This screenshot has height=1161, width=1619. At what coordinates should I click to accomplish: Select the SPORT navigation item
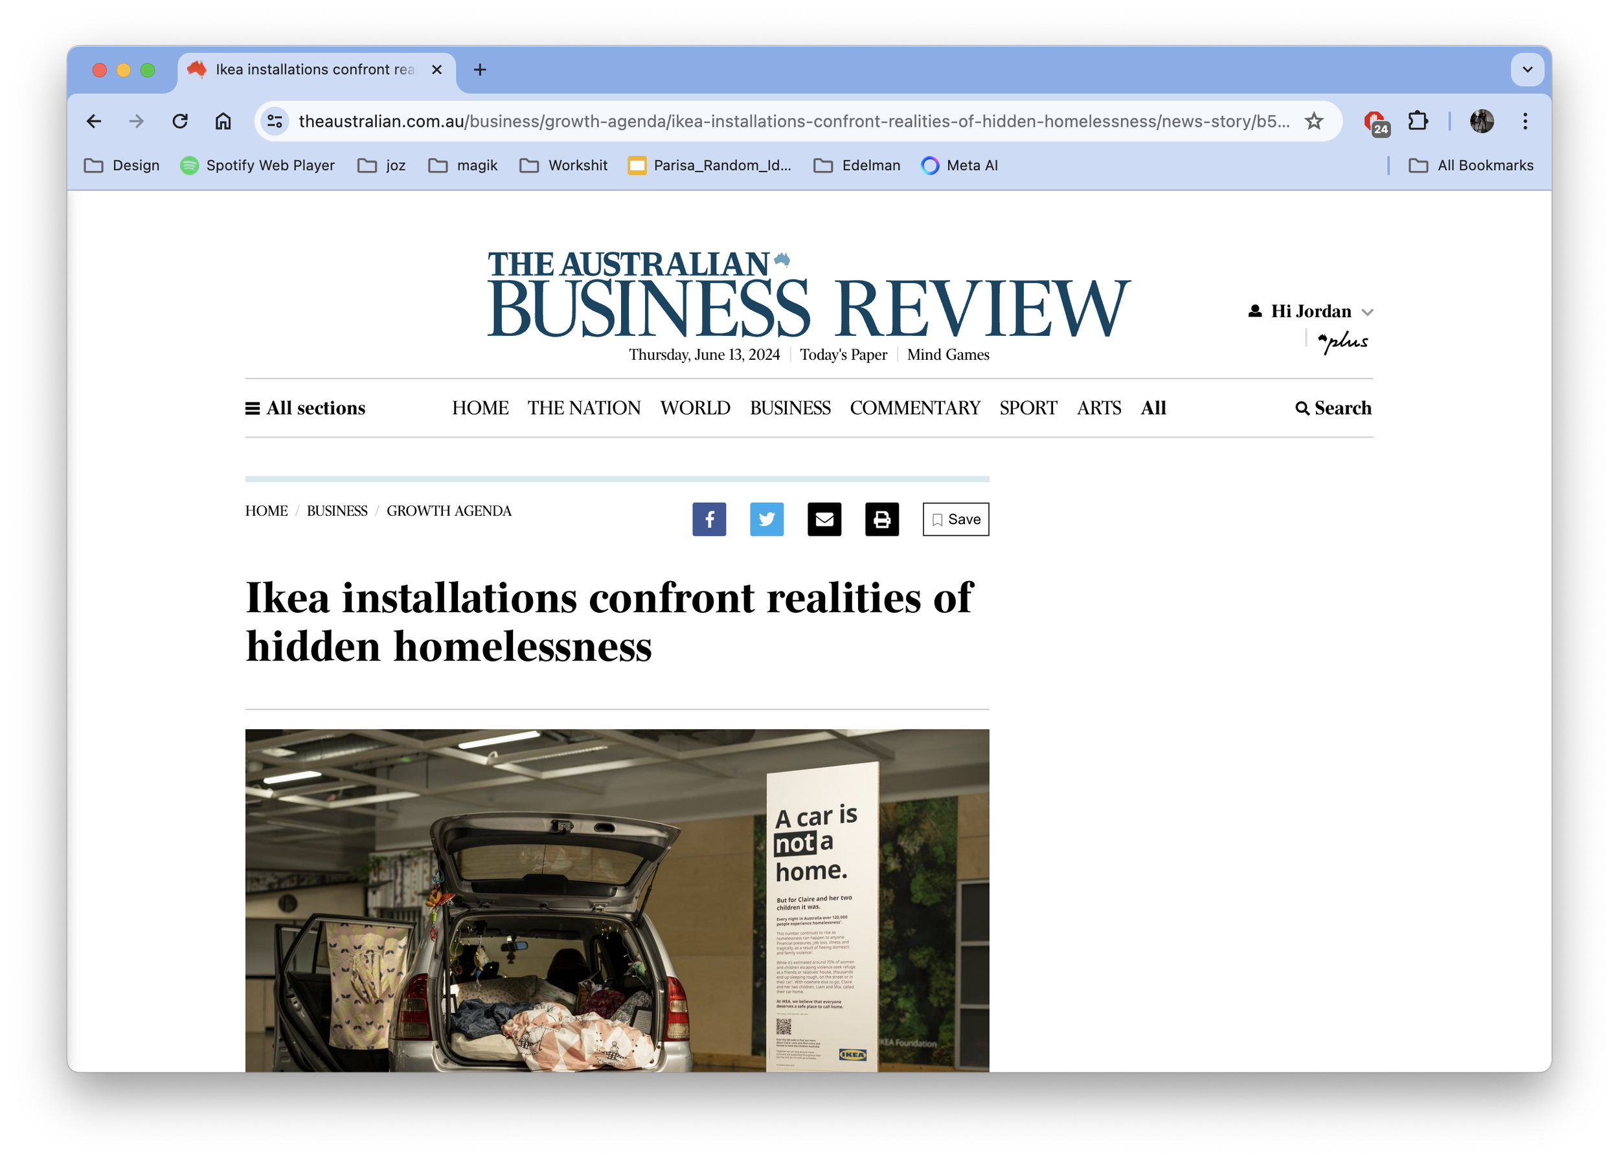coord(1028,408)
